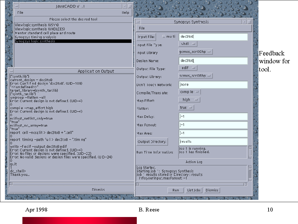The height and width of the screenshot is (224, 298).
Task: Click the Application Output horizontal scrollbar
Action: 70,184
